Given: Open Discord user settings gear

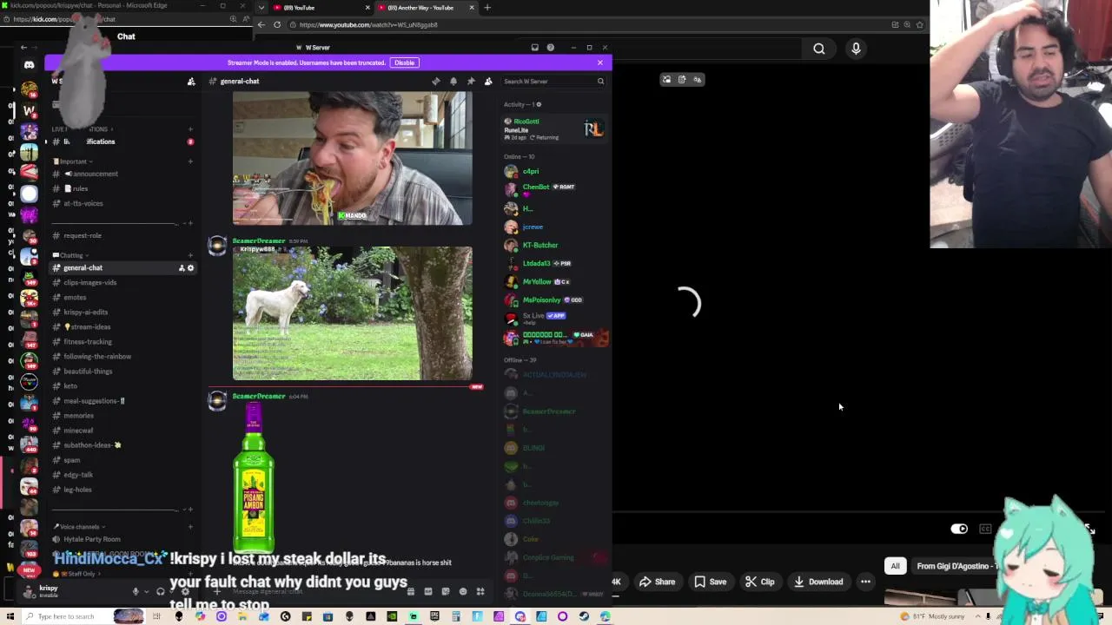Looking at the screenshot, I should click(x=185, y=592).
